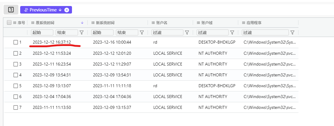Click the PreviousTime sort chip label

tap(43, 10)
